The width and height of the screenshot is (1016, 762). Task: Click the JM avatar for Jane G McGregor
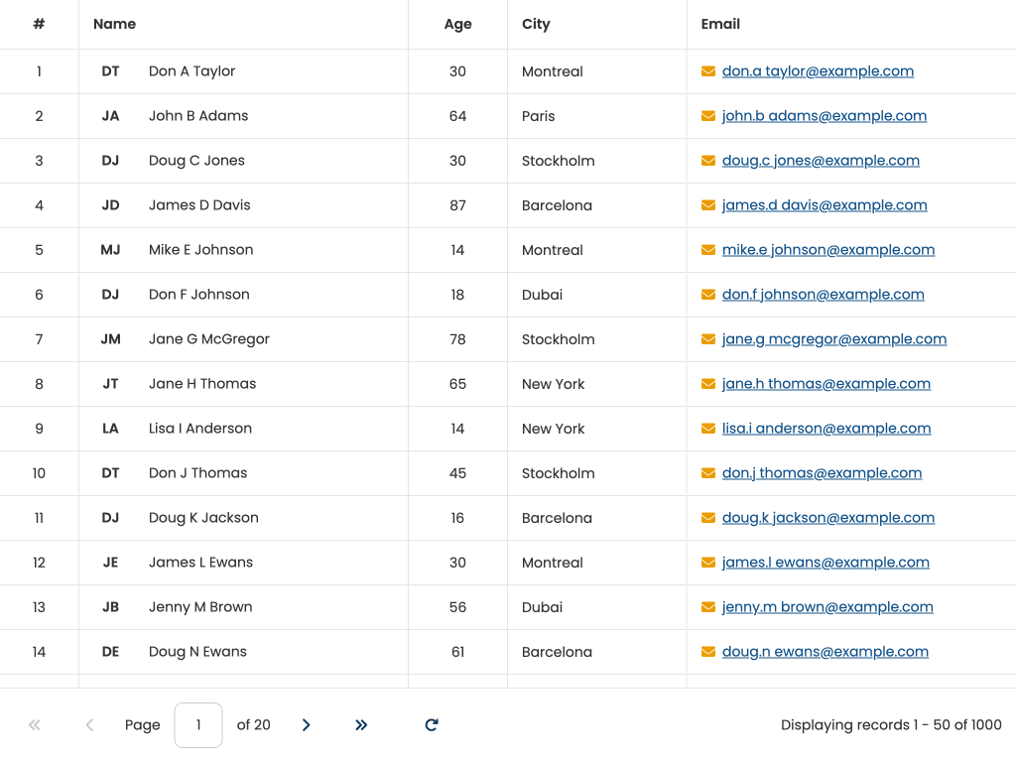pyautogui.click(x=110, y=339)
